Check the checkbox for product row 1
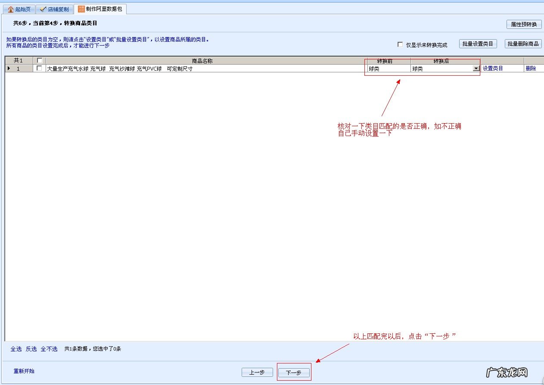The width and height of the screenshot is (544, 385). (40, 68)
